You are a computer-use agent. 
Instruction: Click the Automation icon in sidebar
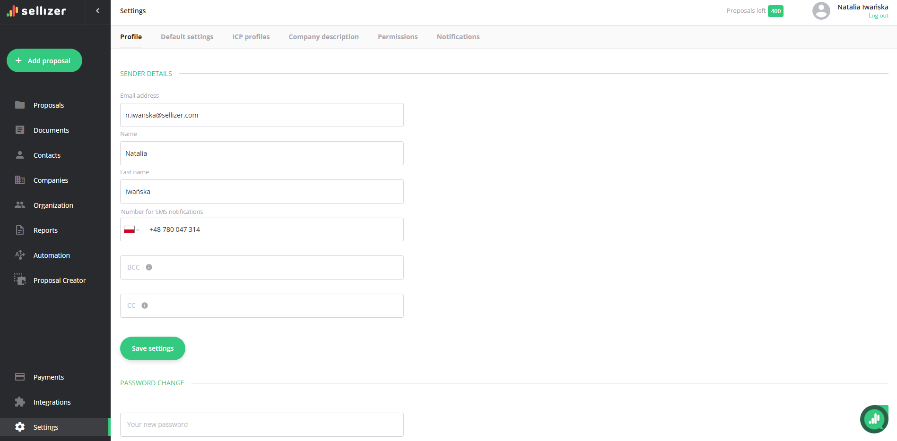pos(20,255)
